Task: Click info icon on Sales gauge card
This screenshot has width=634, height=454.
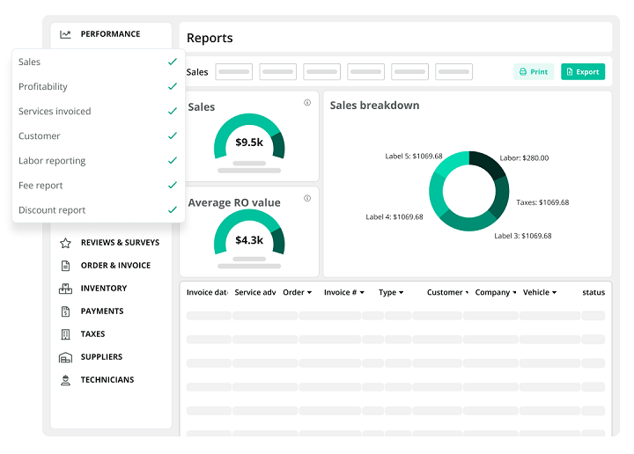Action: [307, 103]
